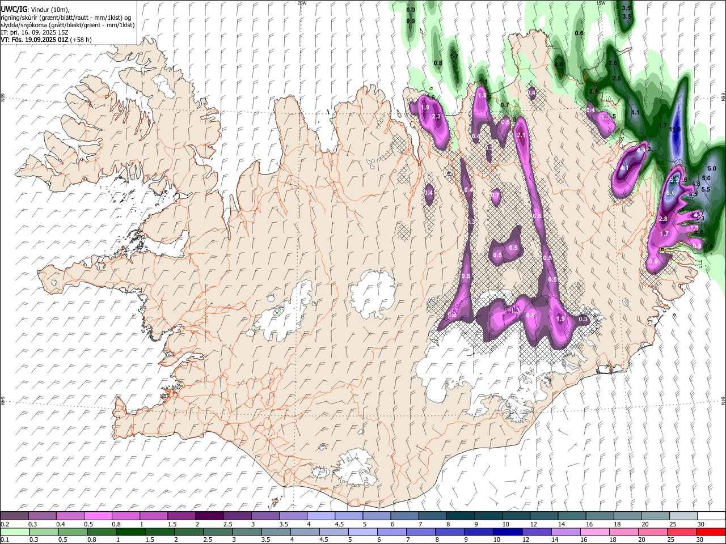Click the pale green rain swatch between 0.1 and 0.3
The image size is (726, 544).
pos(15,532)
